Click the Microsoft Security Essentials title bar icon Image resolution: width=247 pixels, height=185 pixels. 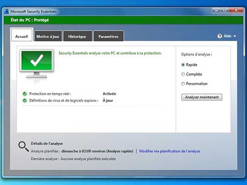6,11
